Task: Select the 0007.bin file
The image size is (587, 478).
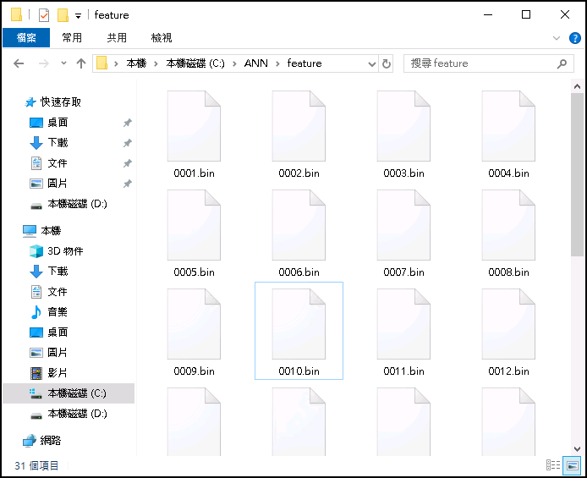Action: click(403, 234)
